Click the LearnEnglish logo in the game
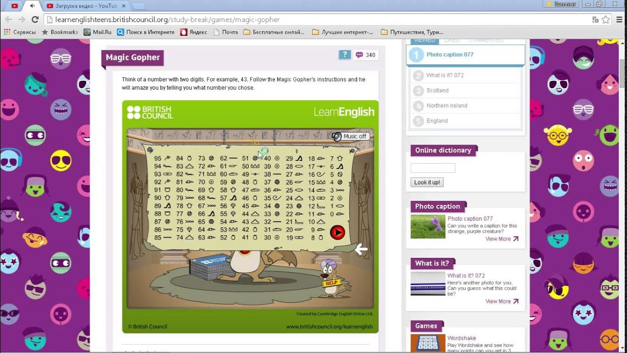 [x=344, y=112]
